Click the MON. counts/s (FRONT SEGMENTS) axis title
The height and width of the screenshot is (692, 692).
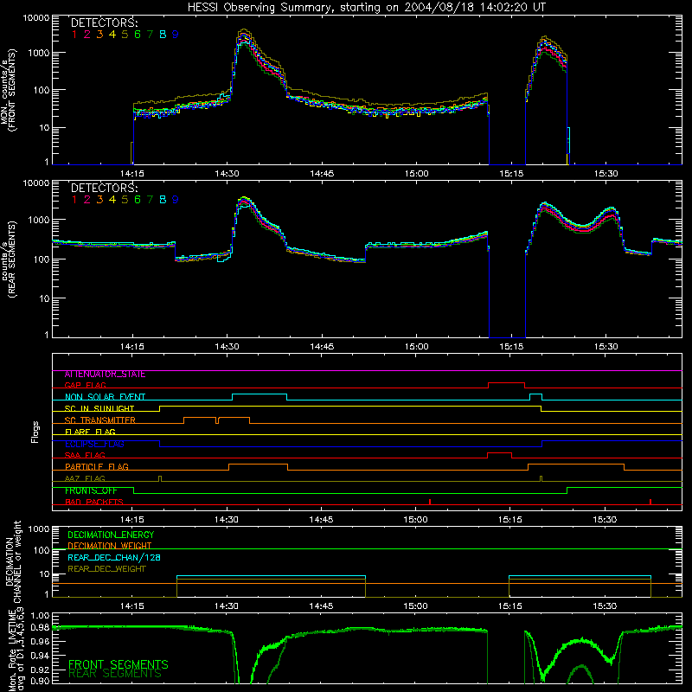pos(9,90)
